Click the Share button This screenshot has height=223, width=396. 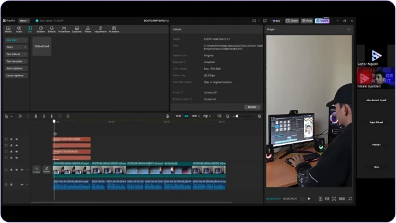click(x=292, y=20)
